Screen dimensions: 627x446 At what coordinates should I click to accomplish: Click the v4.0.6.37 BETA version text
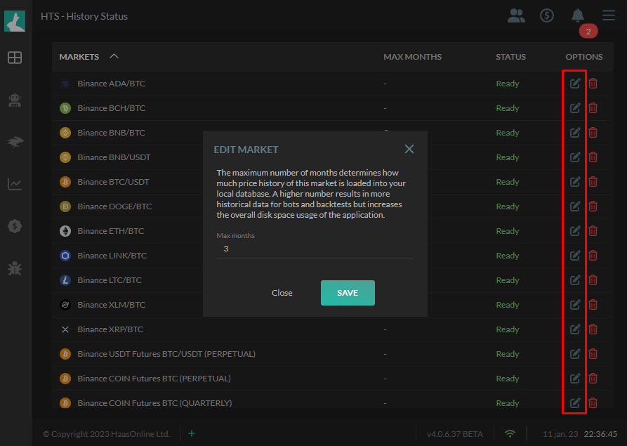pyautogui.click(x=455, y=434)
